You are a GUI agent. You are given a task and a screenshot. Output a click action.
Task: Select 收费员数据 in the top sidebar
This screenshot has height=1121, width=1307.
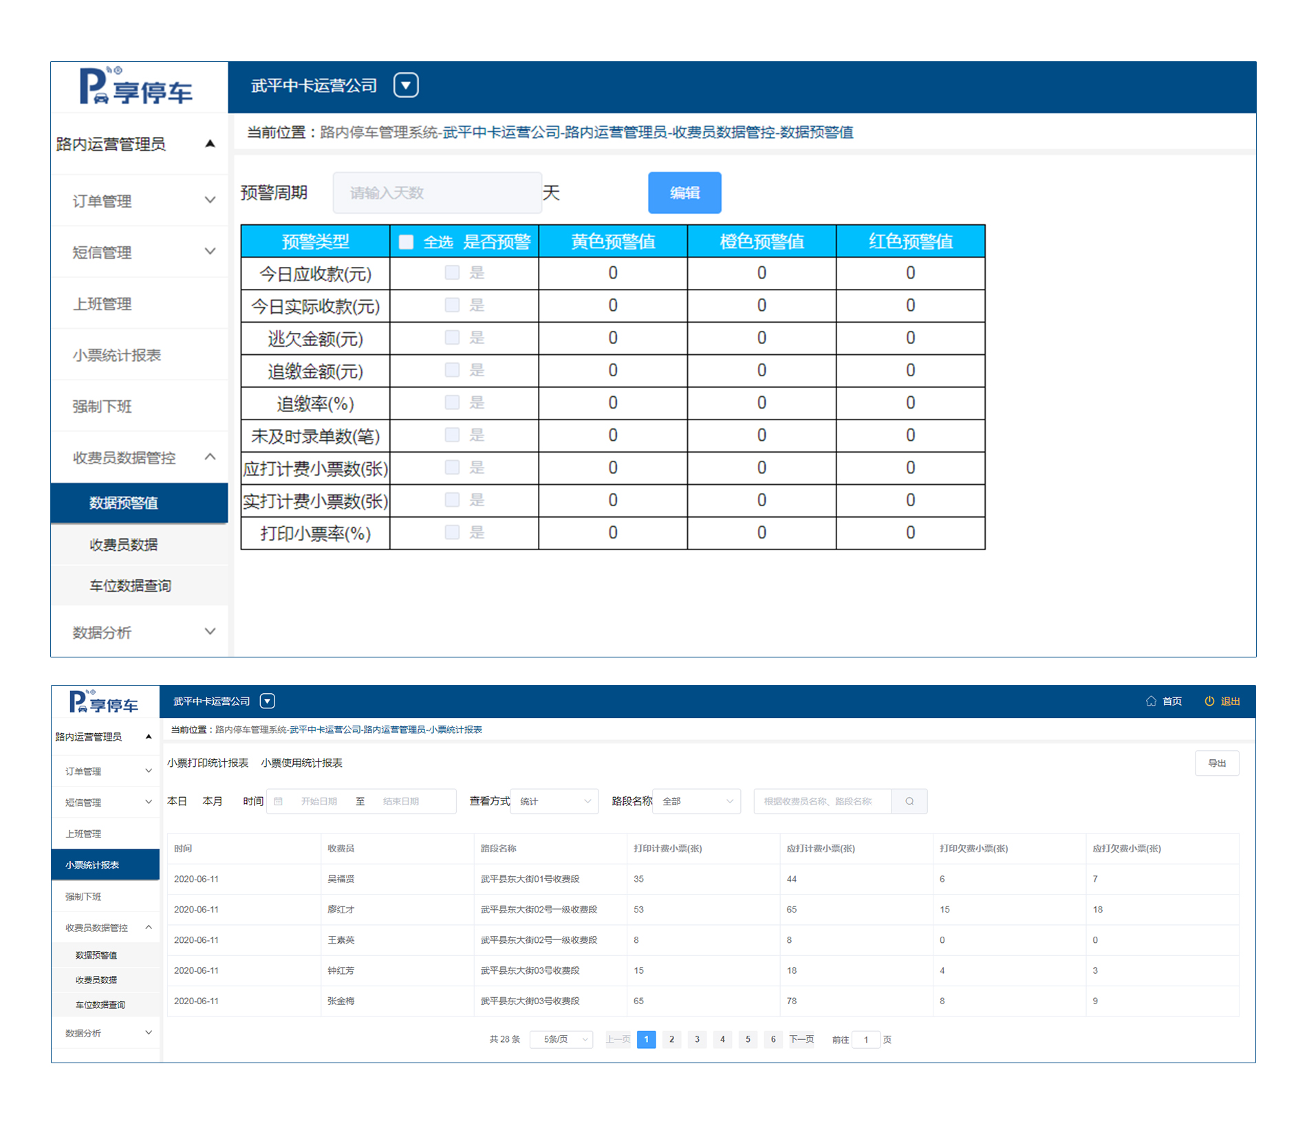[124, 545]
